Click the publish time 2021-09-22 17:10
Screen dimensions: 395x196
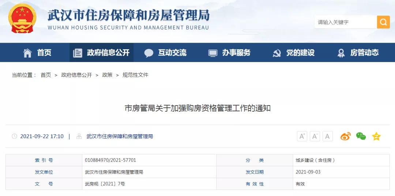pos(42,137)
